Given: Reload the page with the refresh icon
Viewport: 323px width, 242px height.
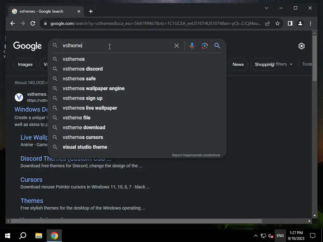Looking at the screenshot, I should (x=33, y=23).
